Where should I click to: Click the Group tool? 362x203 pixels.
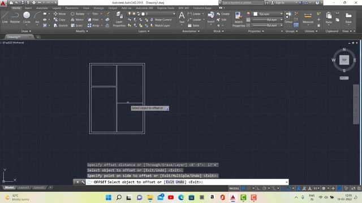click(288, 17)
